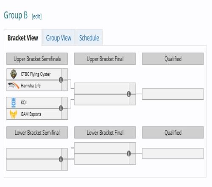Click GAM Esports team logo
The width and height of the screenshot is (212, 187).
(x=14, y=114)
